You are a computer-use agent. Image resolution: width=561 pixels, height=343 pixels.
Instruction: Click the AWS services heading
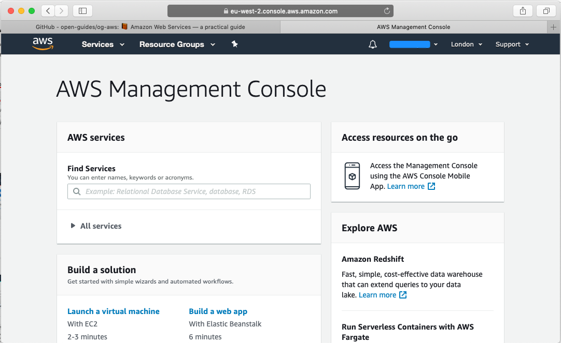coord(96,138)
